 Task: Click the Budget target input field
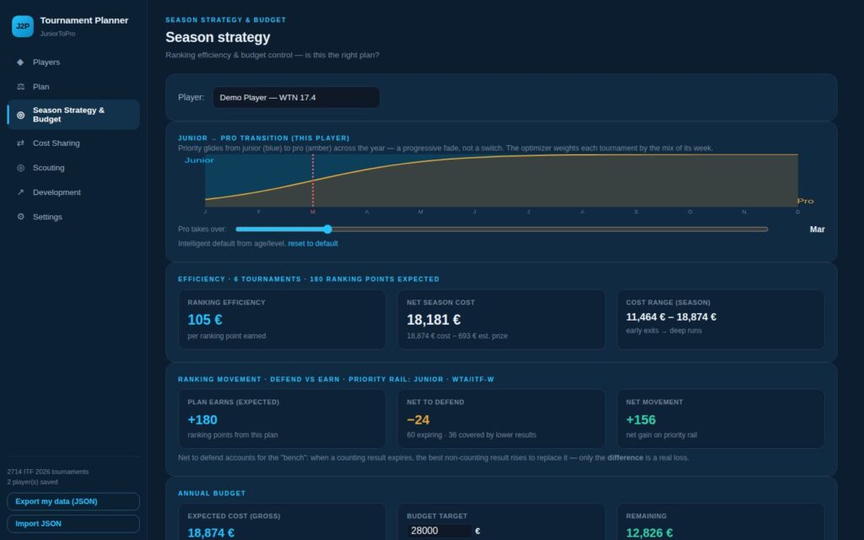click(440, 531)
